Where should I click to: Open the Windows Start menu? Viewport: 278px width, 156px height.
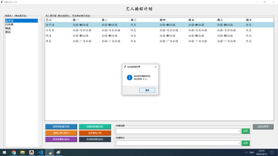coord(4,152)
